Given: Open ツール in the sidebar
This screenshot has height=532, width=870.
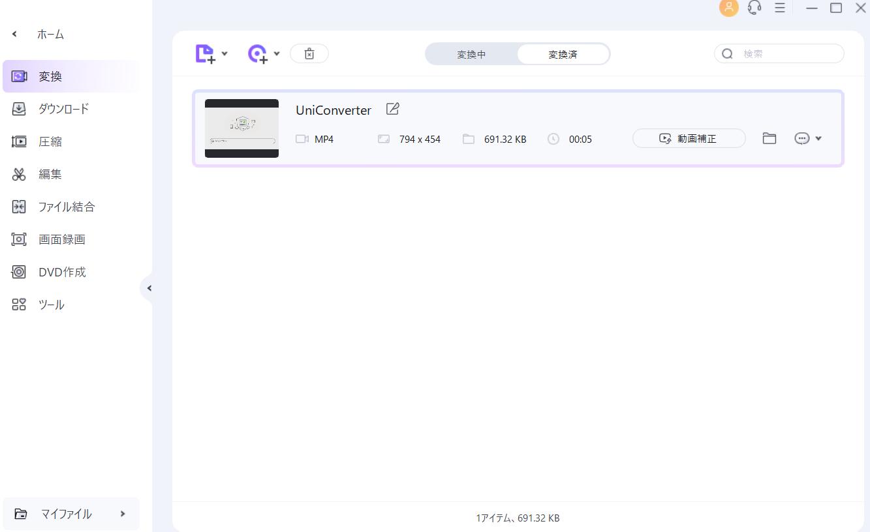Looking at the screenshot, I should [70, 304].
